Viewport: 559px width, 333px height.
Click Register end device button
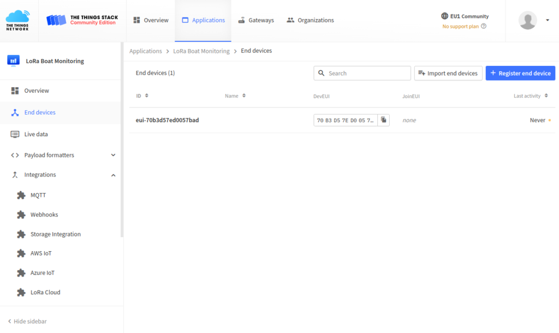coord(520,74)
